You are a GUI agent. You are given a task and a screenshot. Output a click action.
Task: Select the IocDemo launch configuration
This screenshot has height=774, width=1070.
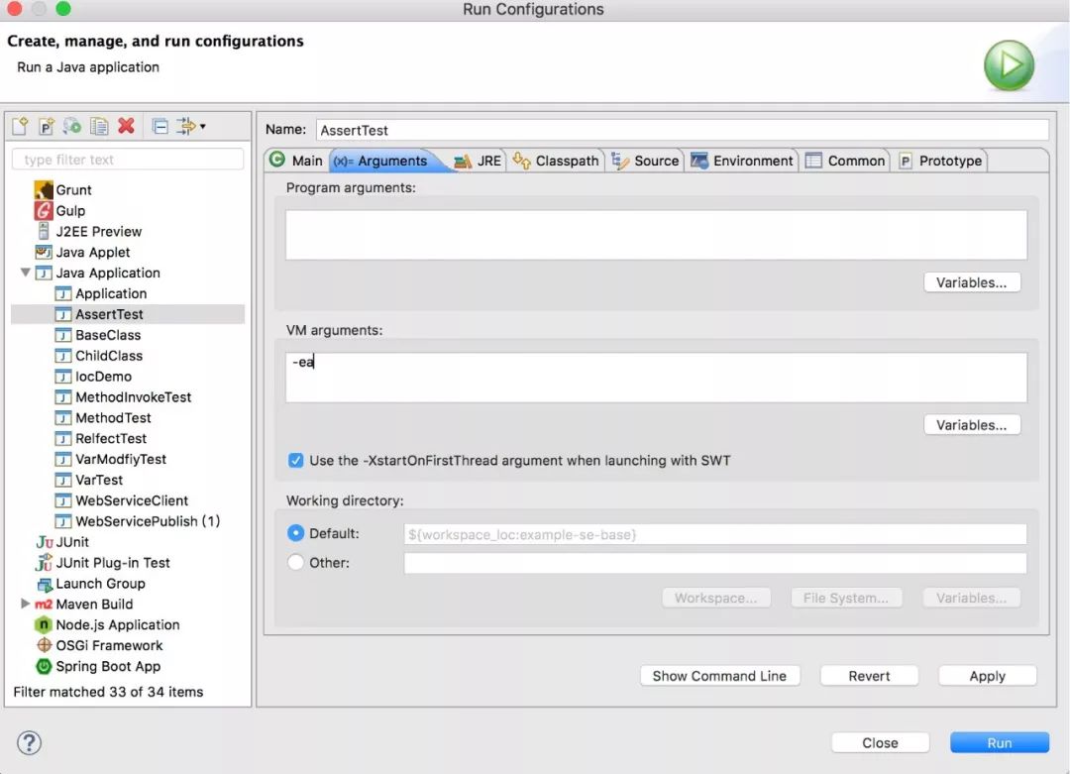[93, 376]
